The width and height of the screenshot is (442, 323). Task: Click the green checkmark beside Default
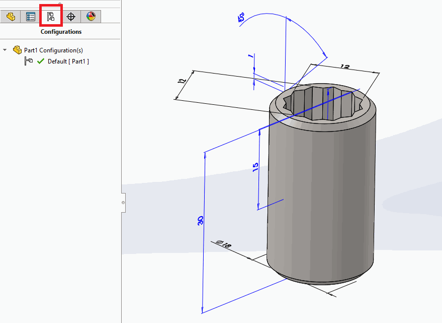point(41,61)
